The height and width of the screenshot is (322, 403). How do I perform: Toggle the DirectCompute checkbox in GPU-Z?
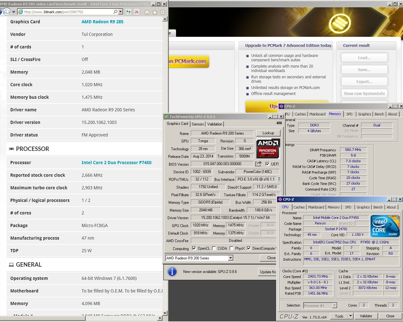click(x=249, y=248)
